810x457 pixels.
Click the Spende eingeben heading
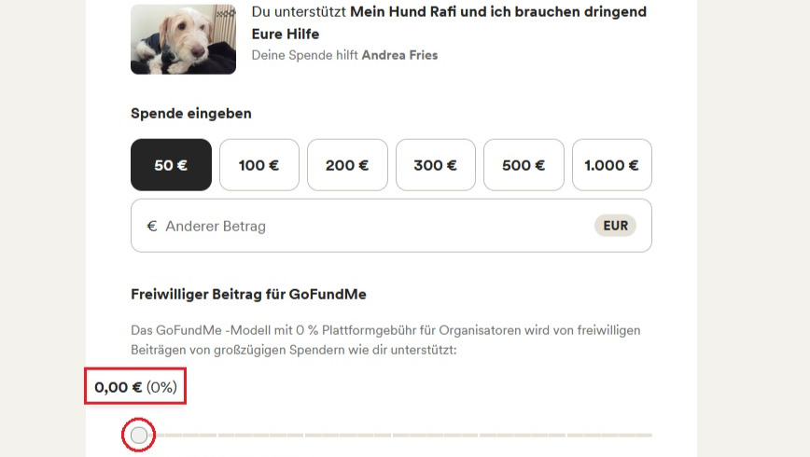coord(191,114)
